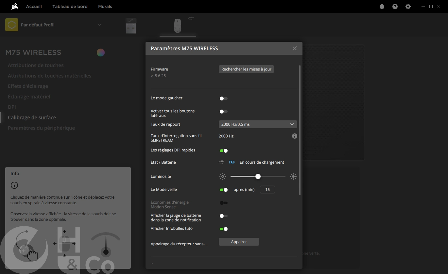Click the high brightness sun icon
The height and width of the screenshot is (274, 448).
coord(293,176)
